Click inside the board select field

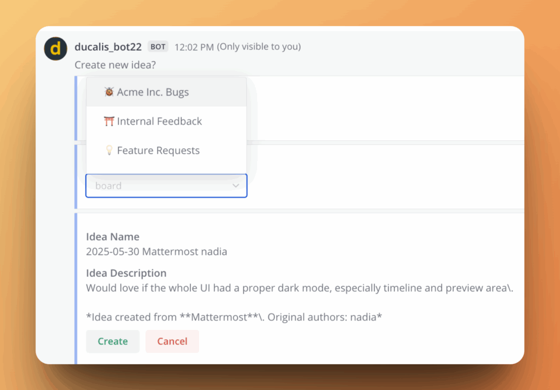pos(159,186)
